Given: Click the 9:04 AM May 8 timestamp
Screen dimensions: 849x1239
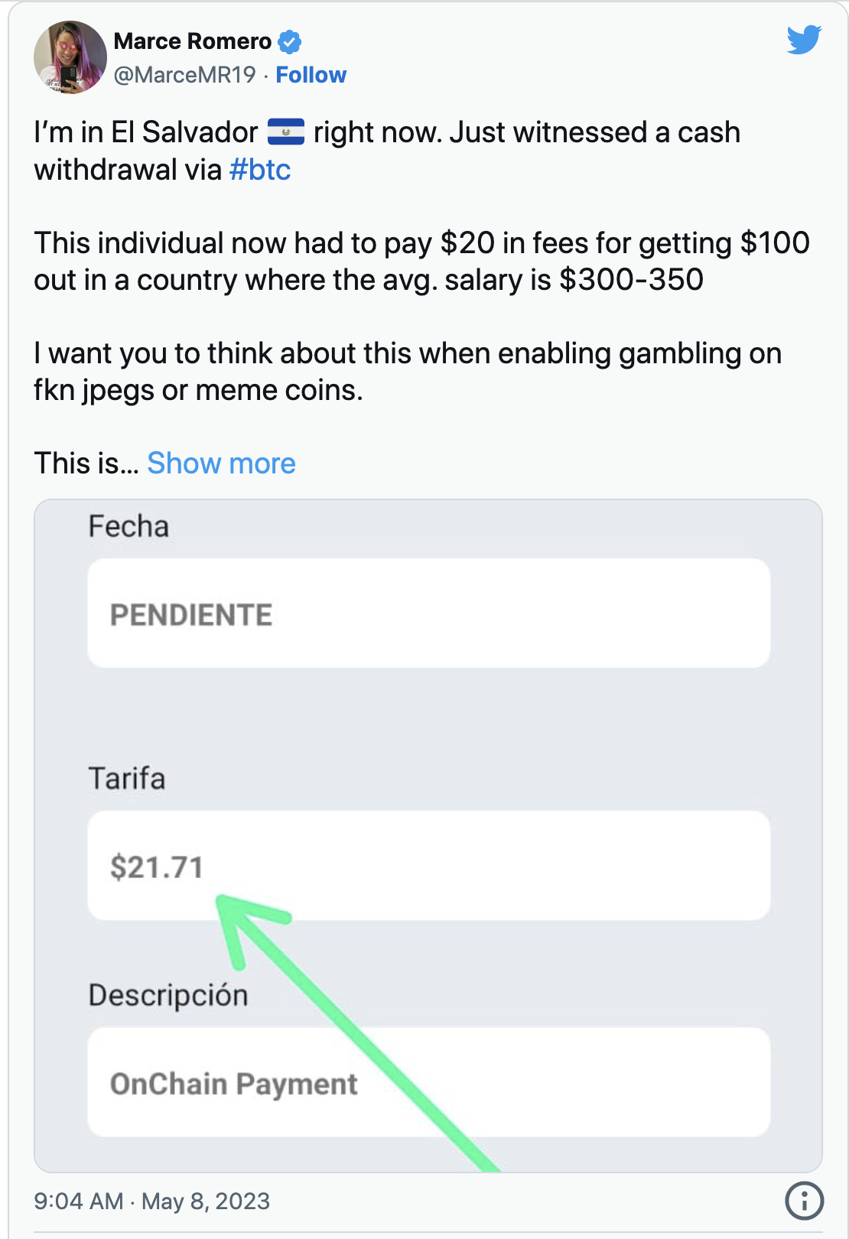Looking at the screenshot, I should coord(152,1201).
